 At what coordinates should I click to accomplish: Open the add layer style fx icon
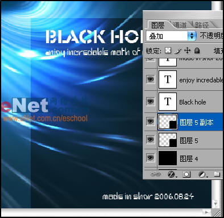click(172, 174)
